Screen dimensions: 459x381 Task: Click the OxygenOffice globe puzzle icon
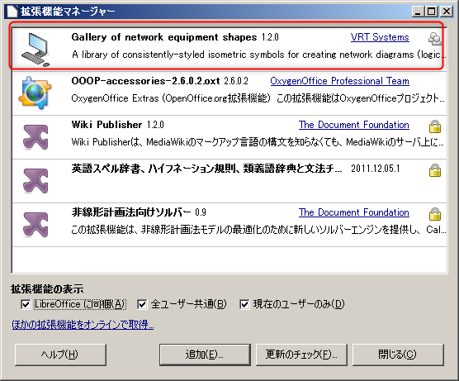pos(35,93)
